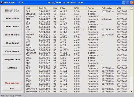Stop the running process
The height and width of the screenshot is (97, 134).
coord(12,83)
